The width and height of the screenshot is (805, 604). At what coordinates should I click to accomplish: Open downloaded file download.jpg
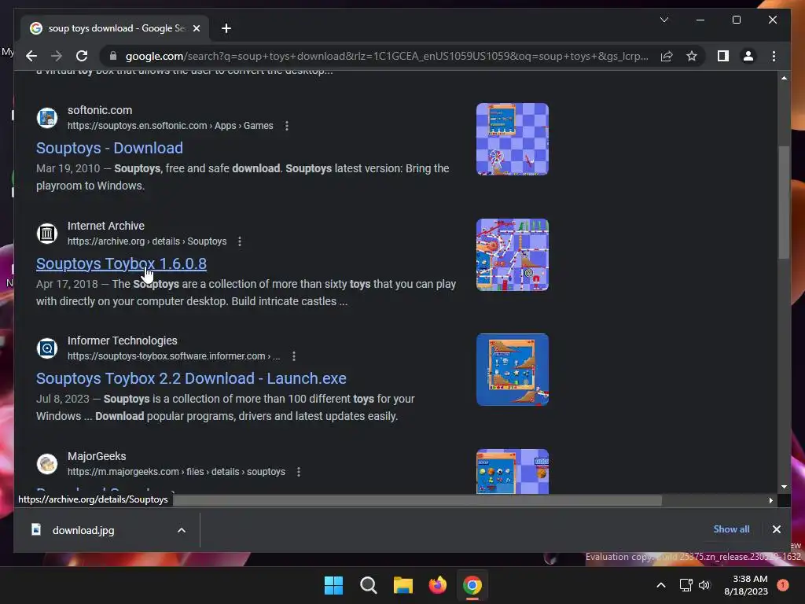click(83, 531)
